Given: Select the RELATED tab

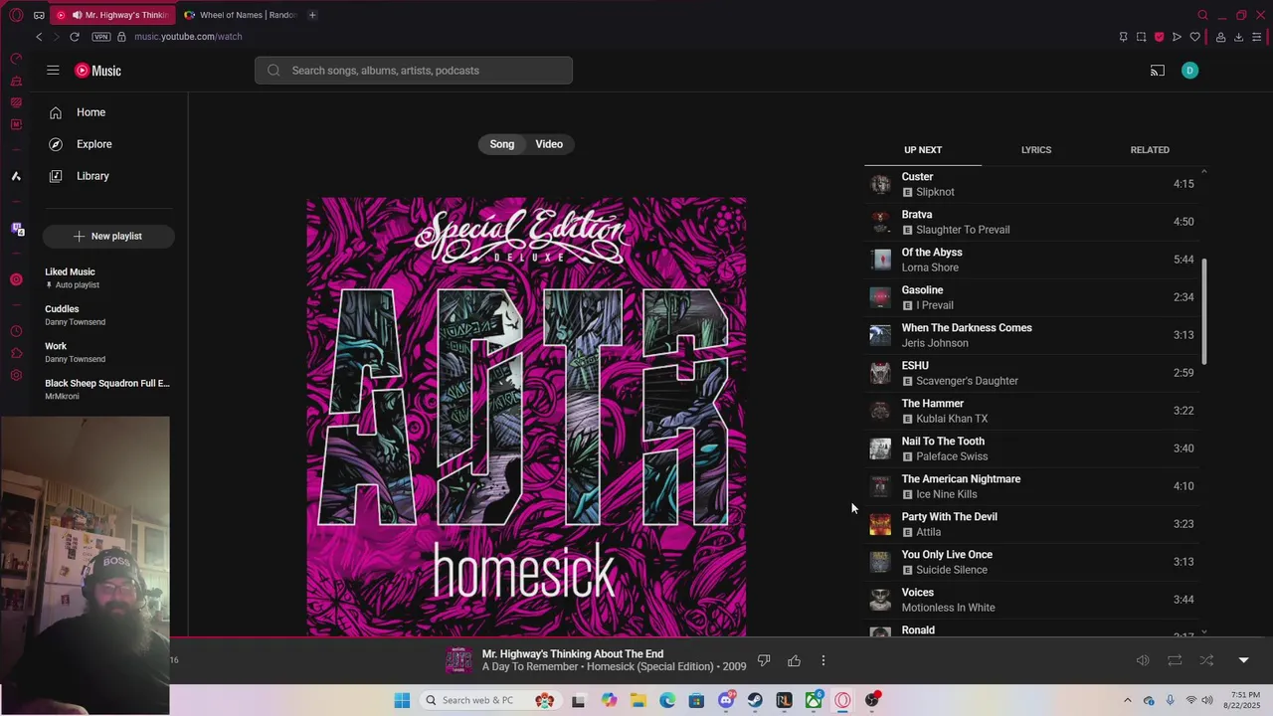Looking at the screenshot, I should (x=1150, y=150).
